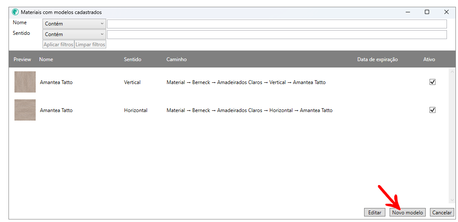Click the Novo modelo button
This screenshot has width=458, height=222.
(x=407, y=212)
